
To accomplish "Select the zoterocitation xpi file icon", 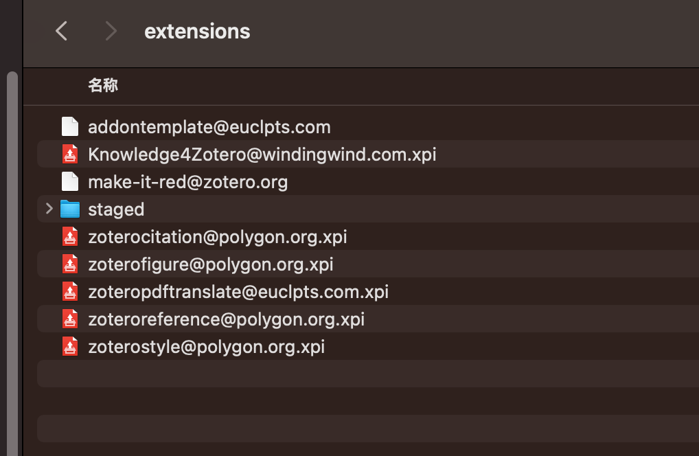I will pyautogui.click(x=70, y=237).
